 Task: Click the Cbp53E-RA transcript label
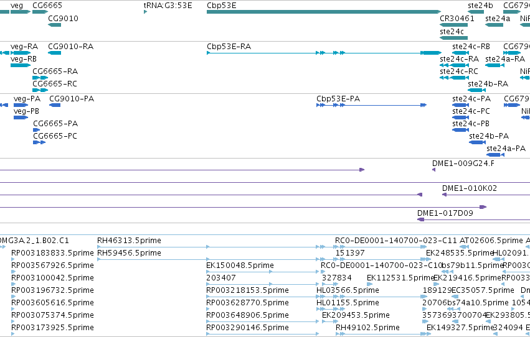click(x=229, y=46)
